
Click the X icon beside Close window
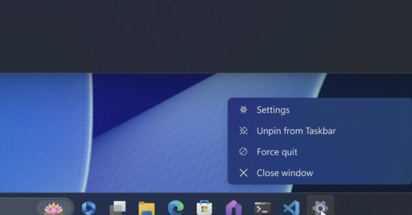click(x=243, y=173)
